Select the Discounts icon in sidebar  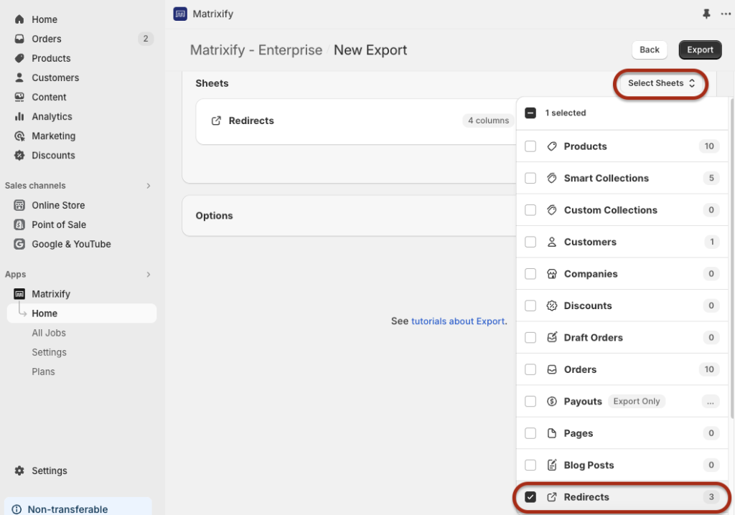(20, 155)
